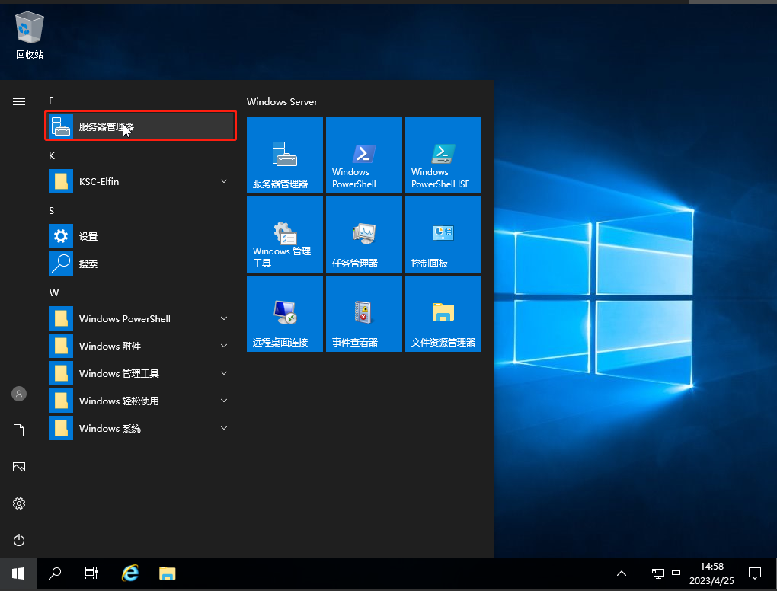The image size is (777, 591).
Task: Click the power button in Start sidebar
Action: coord(19,540)
